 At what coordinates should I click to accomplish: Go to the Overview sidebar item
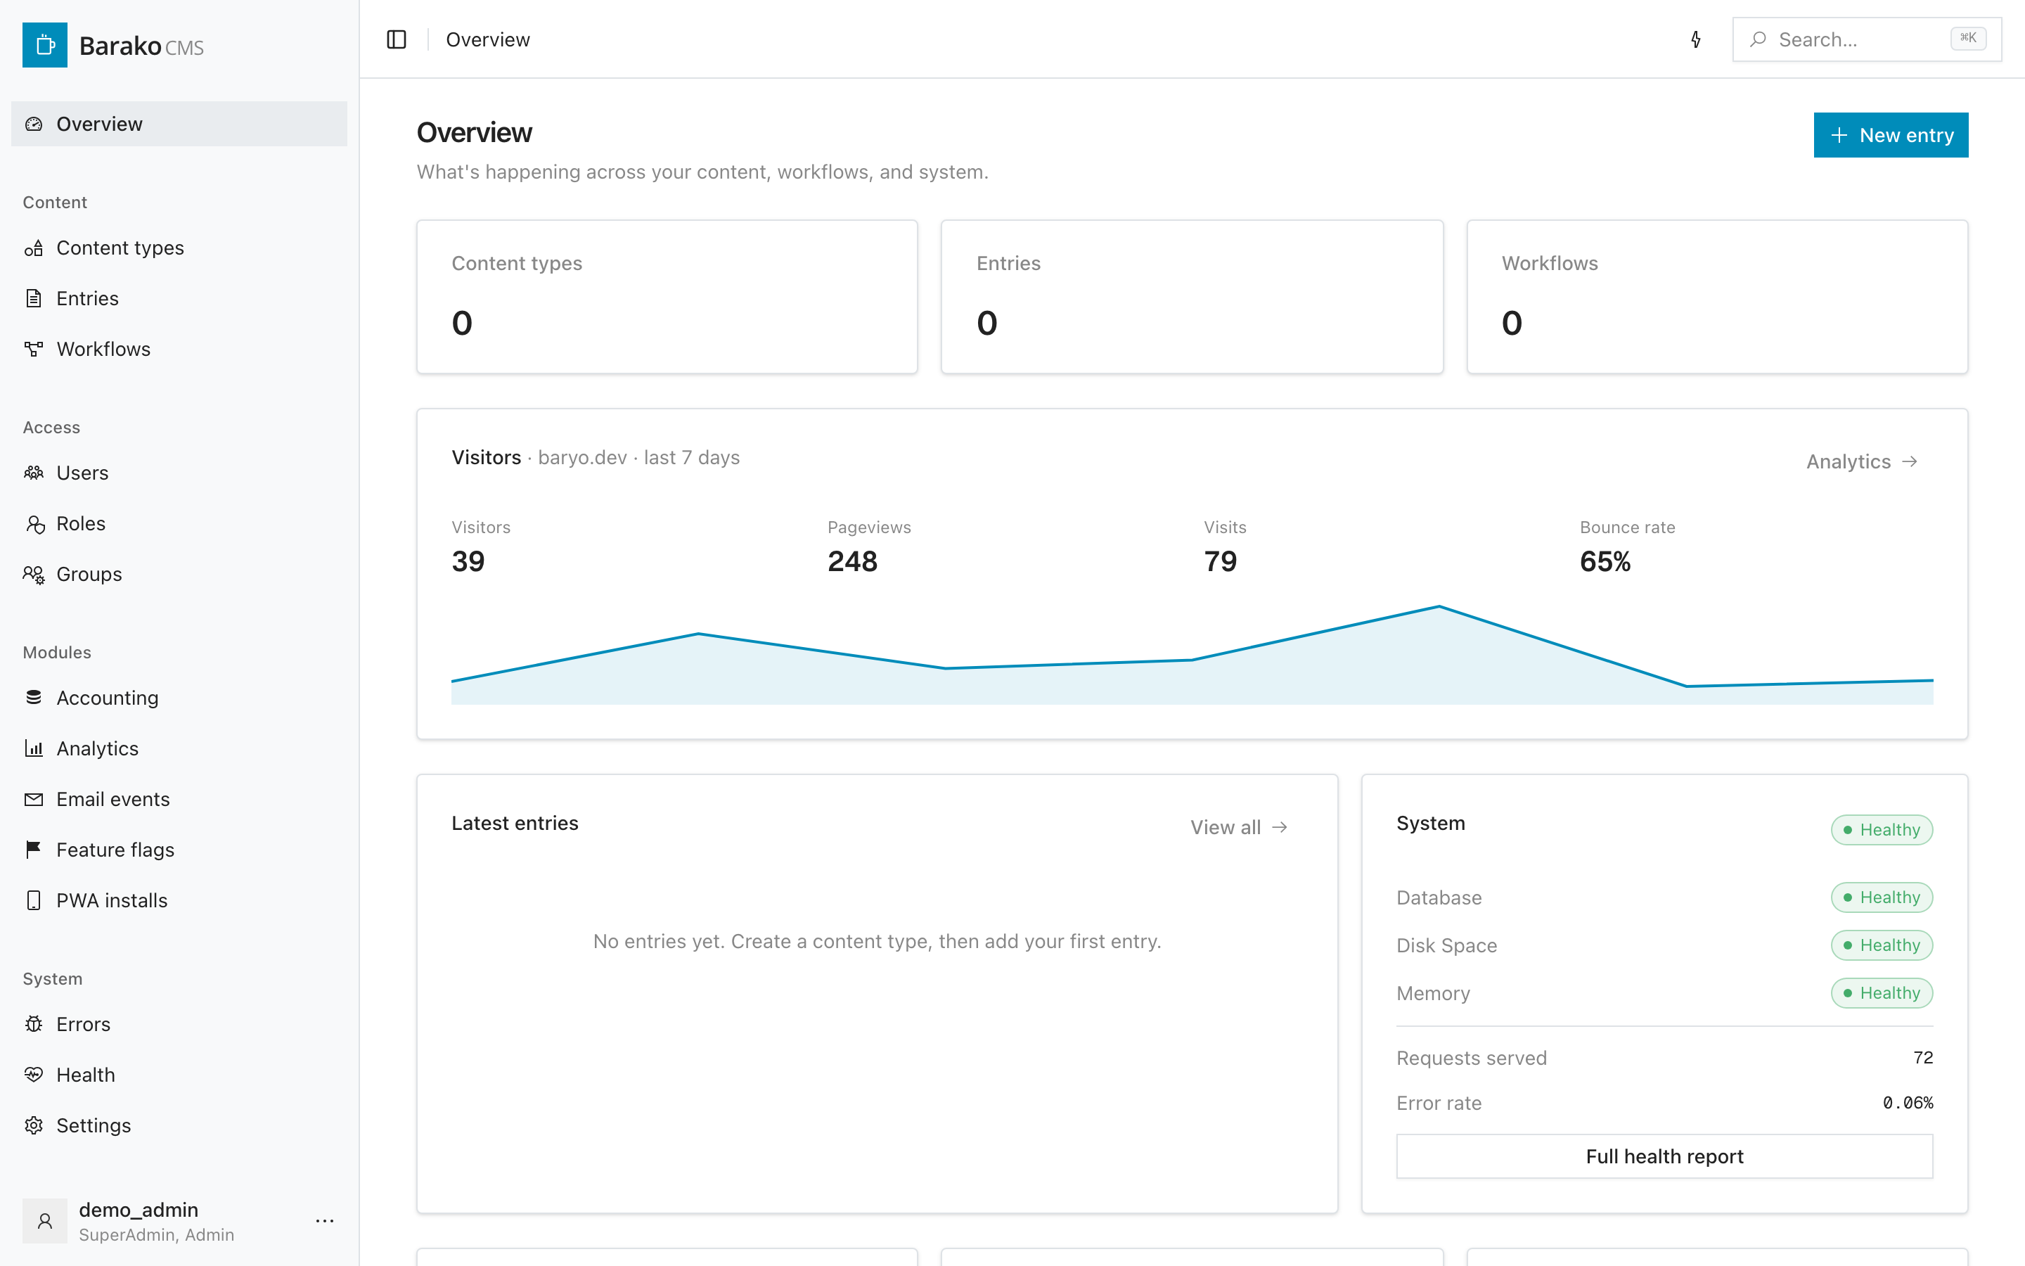coord(179,124)
